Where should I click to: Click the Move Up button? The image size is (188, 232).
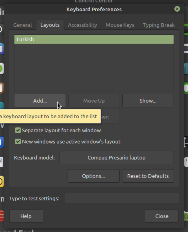click(94, 101)
